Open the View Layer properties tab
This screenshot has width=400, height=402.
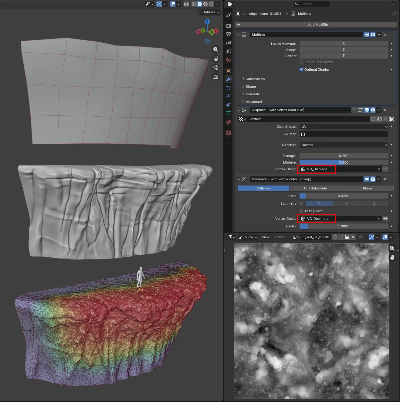point(229,43)
